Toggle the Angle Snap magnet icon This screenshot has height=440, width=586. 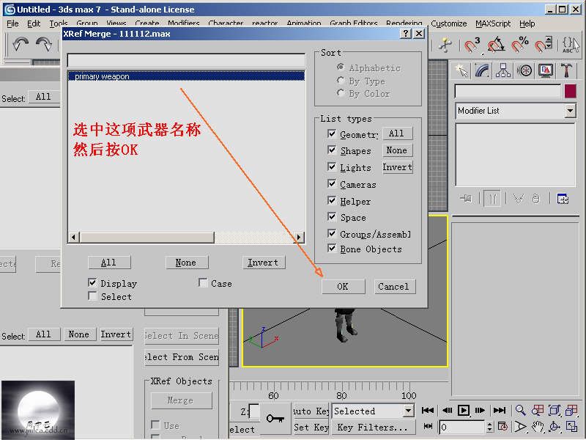tap(496, 45)
